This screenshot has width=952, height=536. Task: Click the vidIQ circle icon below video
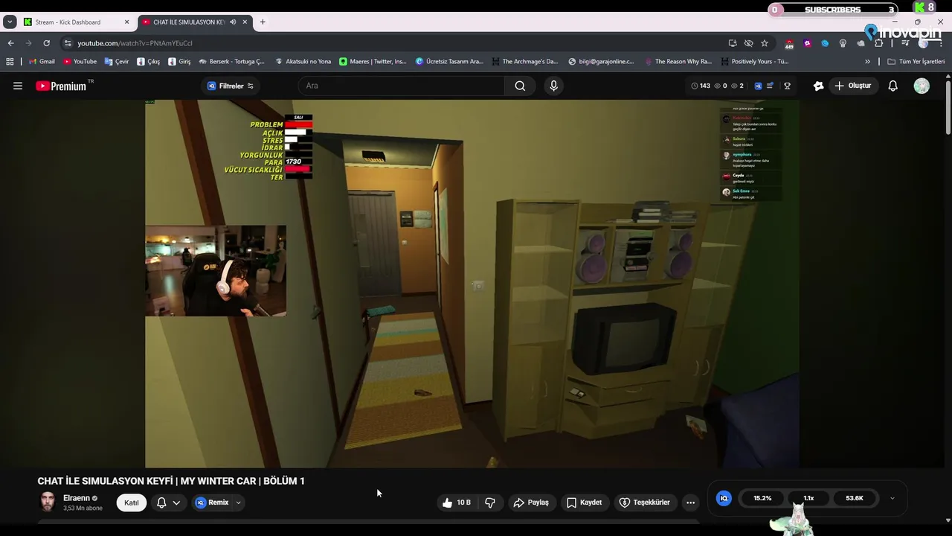point(724,498)
